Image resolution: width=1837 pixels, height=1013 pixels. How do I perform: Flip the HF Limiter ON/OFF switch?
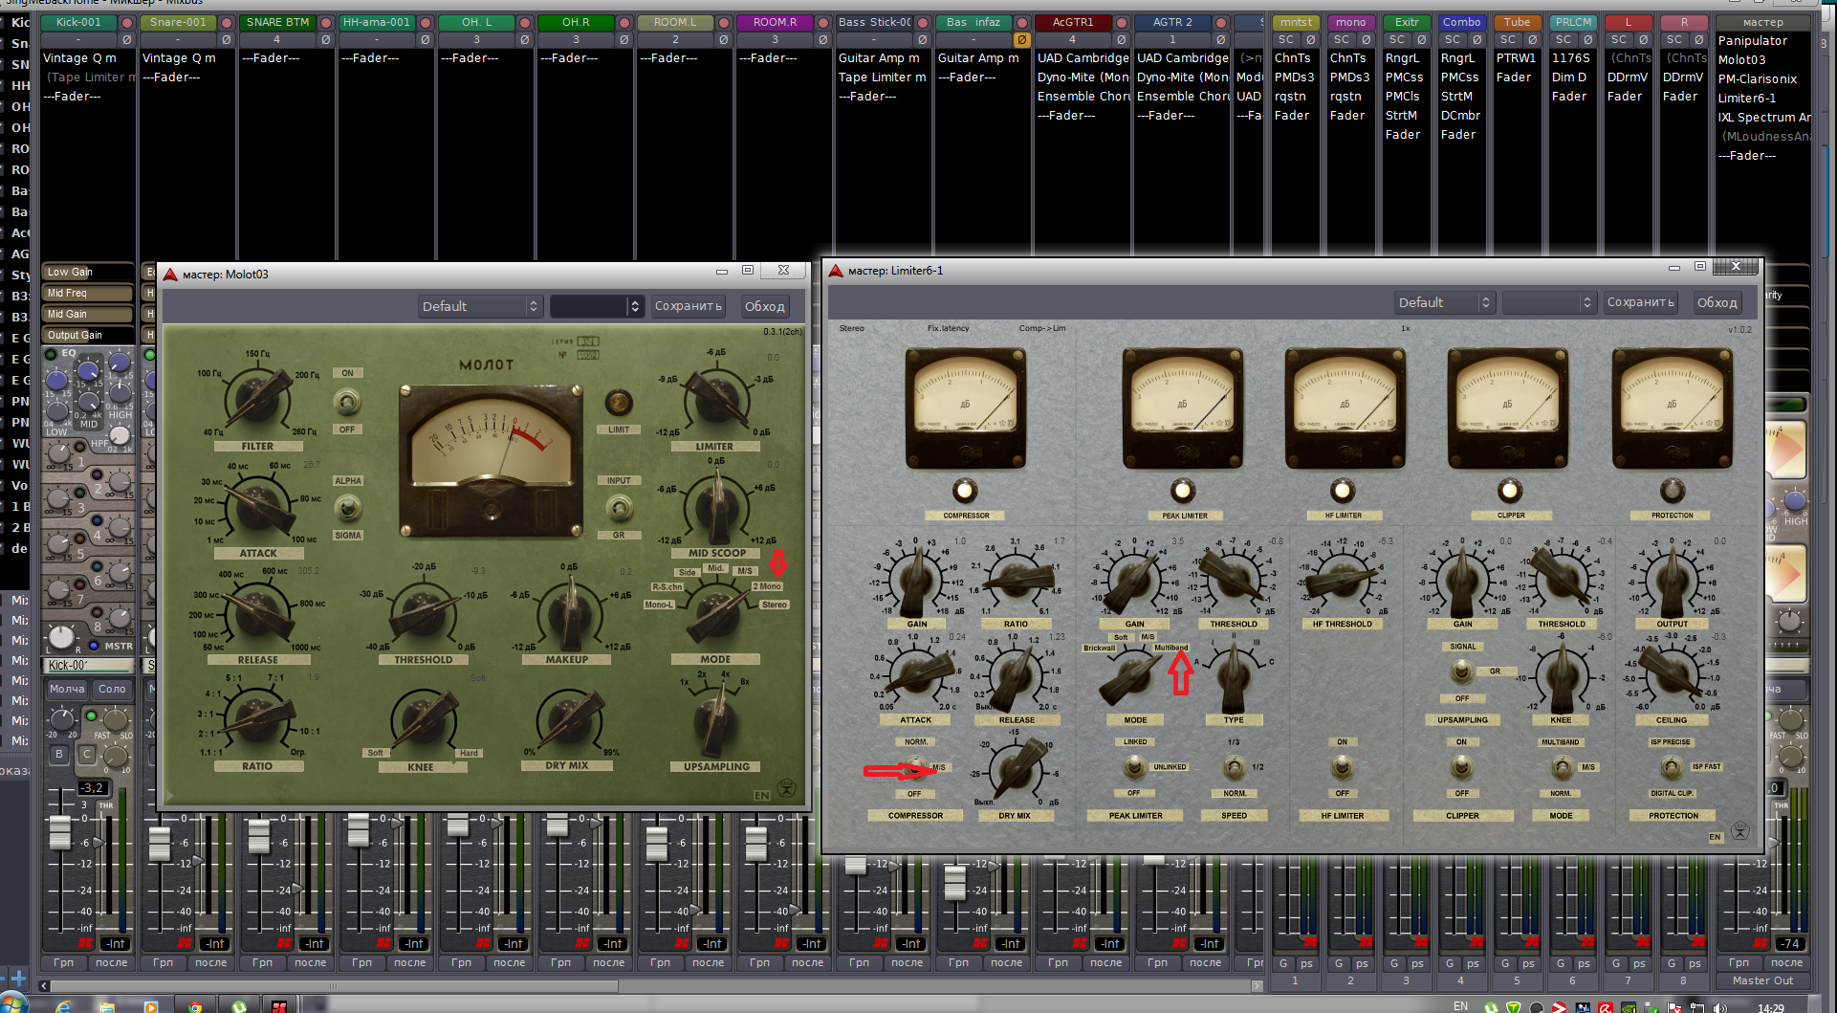point(1343,767)
